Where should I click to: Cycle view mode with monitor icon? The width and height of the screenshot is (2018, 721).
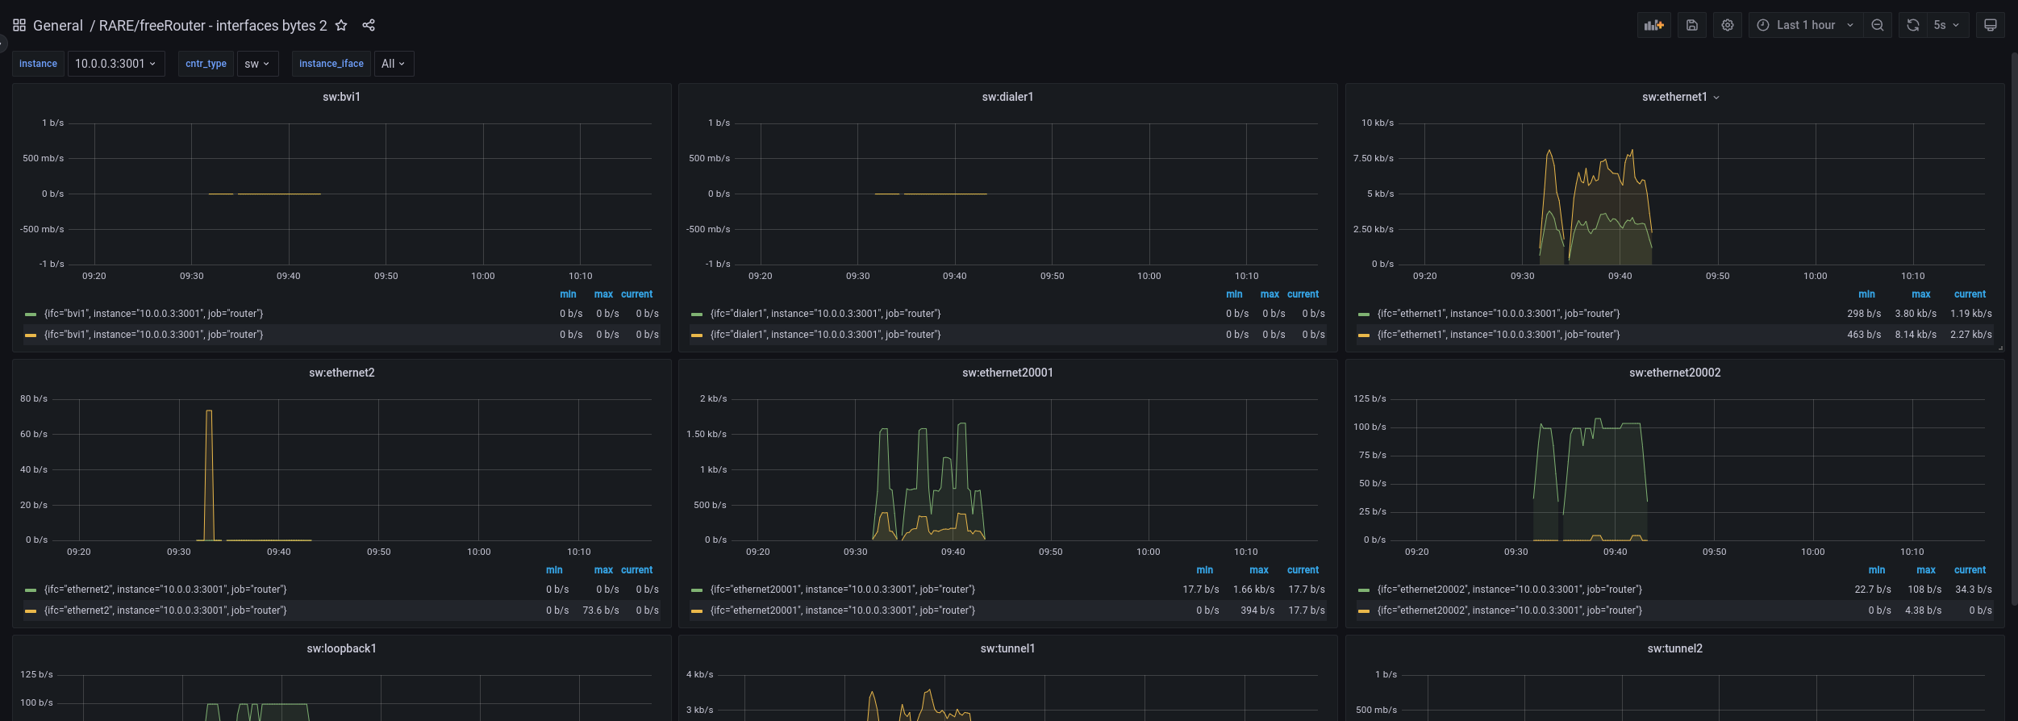1991,25
